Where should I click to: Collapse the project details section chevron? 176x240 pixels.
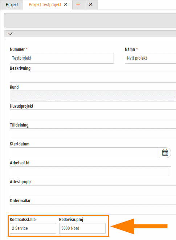click(10, 34)
